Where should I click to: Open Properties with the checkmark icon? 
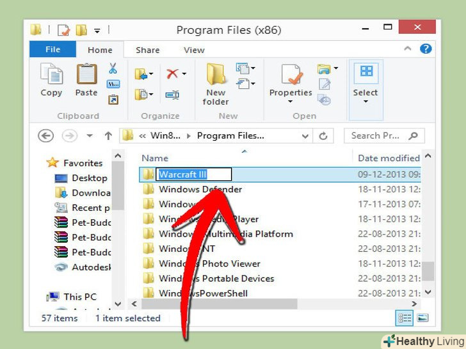(291, 74)
